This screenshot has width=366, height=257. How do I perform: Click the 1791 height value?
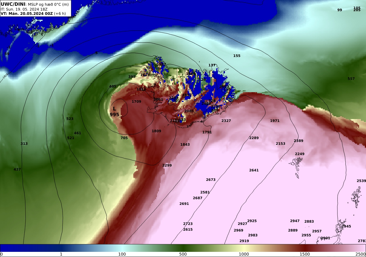pyautogui.click(x=207, y=132)
